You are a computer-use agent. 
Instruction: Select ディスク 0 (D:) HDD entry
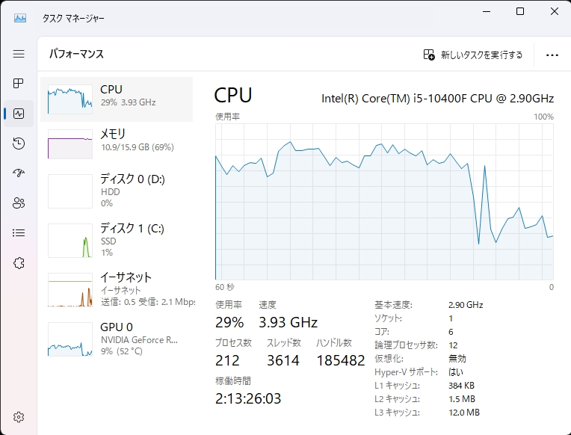click(117, 191)
